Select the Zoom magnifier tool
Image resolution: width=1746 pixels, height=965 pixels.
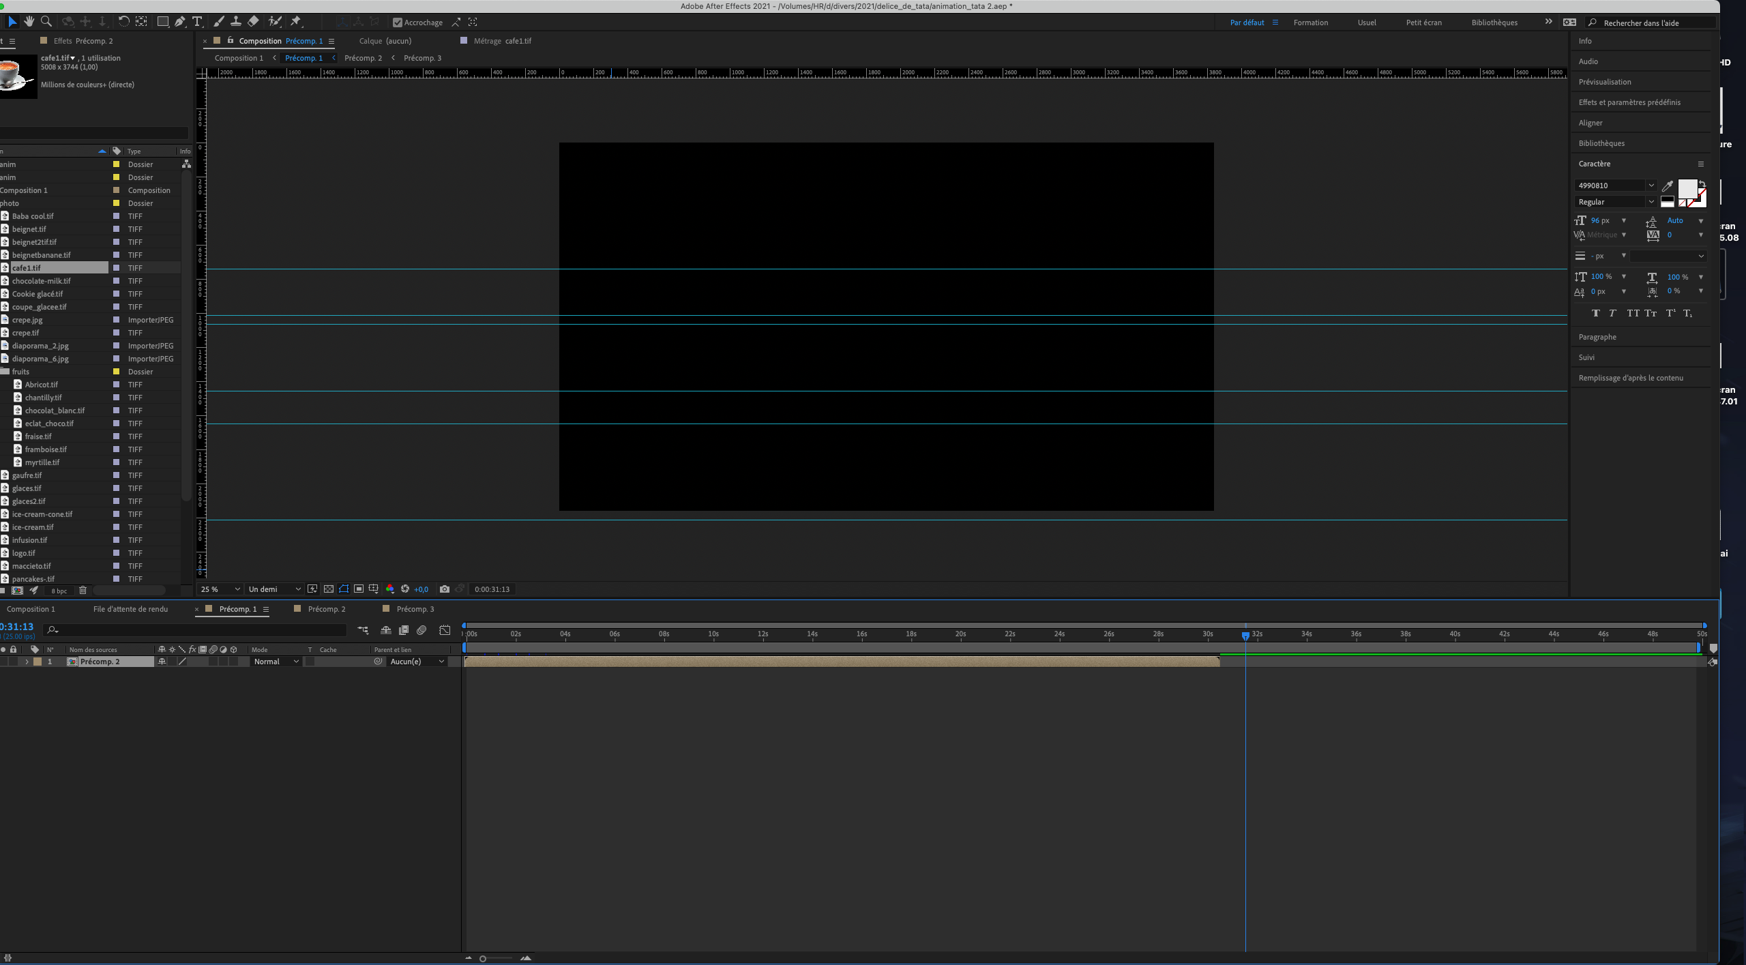coord(46,22)
